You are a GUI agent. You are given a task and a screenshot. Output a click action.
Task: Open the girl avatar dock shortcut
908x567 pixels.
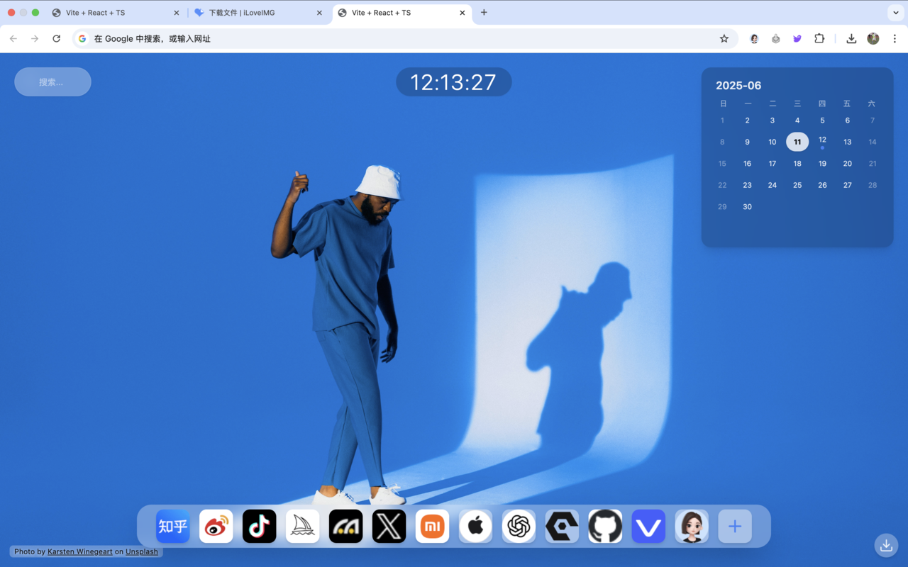click(692, 527)
